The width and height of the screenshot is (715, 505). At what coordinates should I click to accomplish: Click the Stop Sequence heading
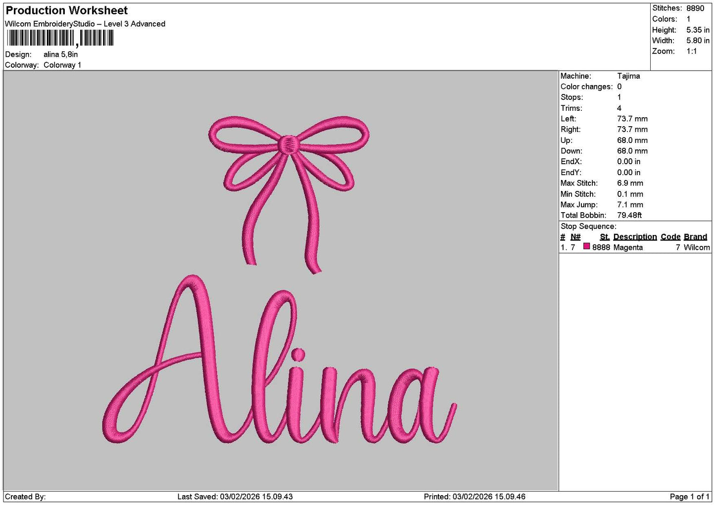588,227
